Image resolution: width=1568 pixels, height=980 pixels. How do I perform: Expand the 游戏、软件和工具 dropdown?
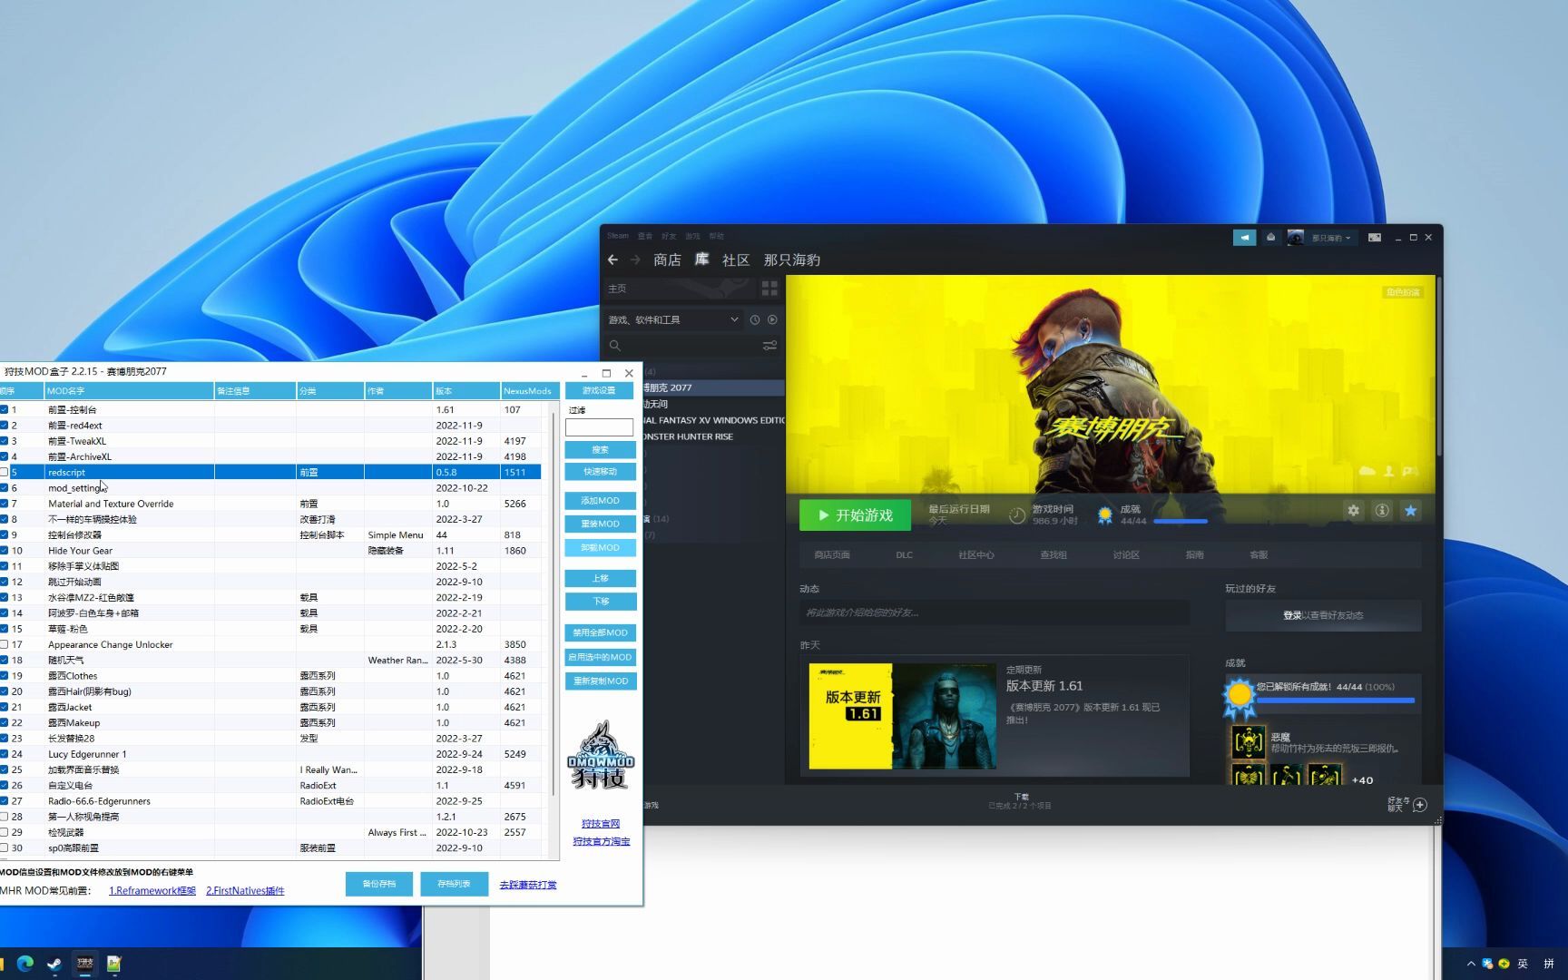672,319
